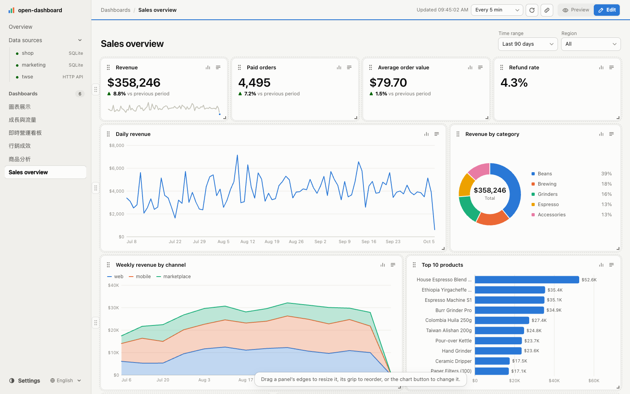
Task: Open the Average order value panel menu
Action: click(480, 68)
